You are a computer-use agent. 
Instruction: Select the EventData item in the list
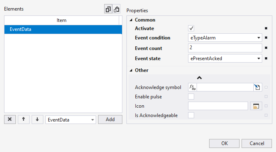tap(63, 29)
